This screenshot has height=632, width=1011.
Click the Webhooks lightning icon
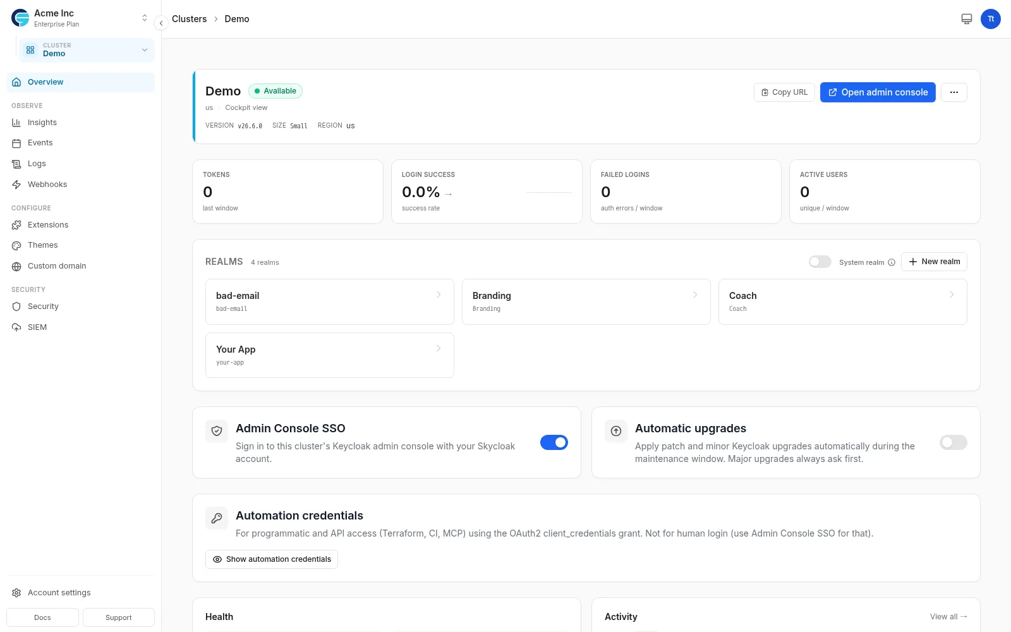pos(16,185)
